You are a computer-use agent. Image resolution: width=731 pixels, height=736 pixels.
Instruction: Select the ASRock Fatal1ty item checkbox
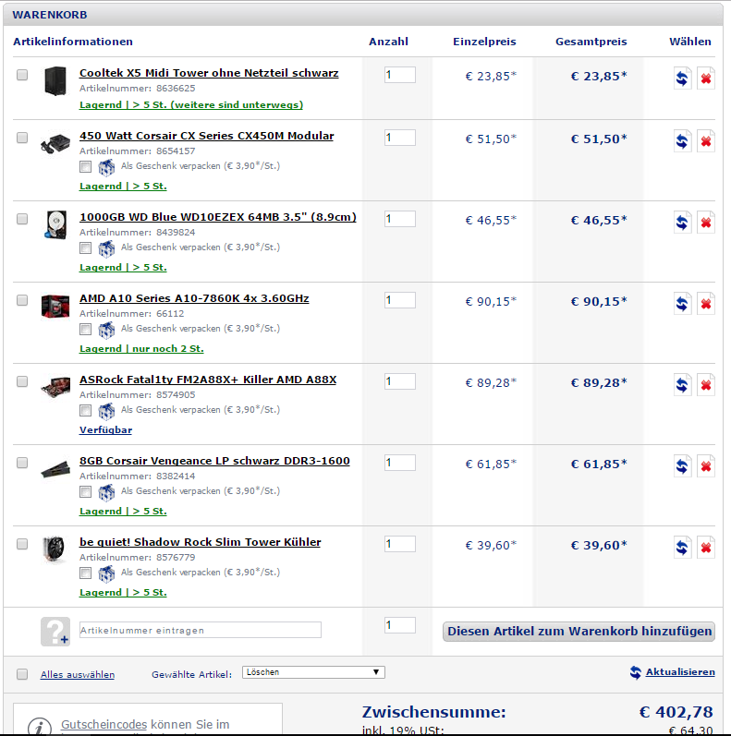pyautogui.click(x=22, y=381)
